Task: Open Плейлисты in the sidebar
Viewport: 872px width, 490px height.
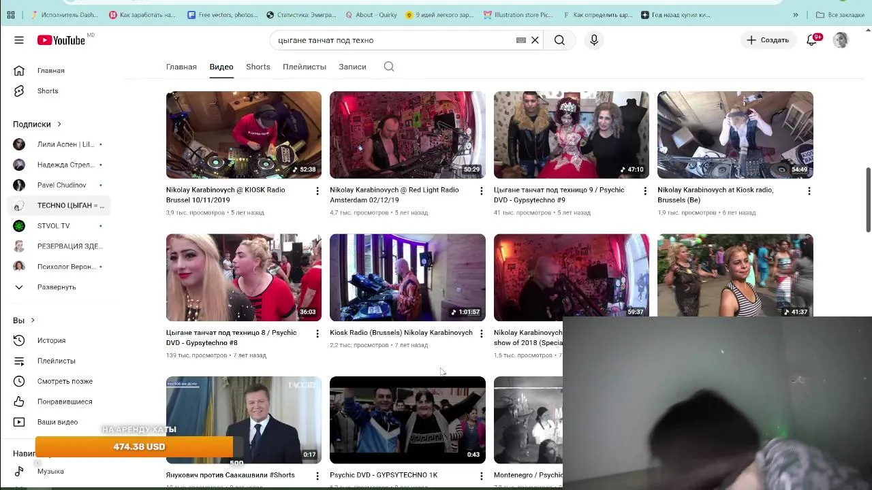Action: tap(54, 361)
